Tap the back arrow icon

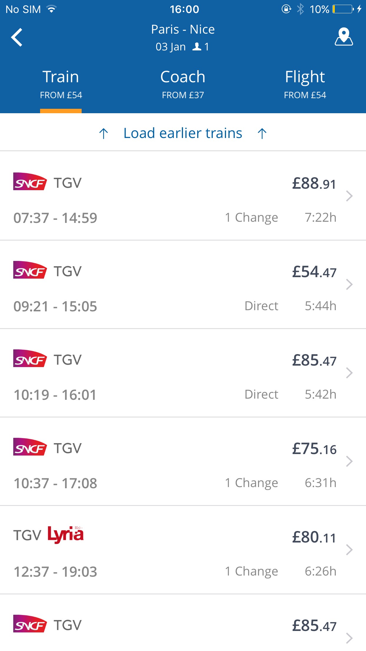tap(17, 37)
